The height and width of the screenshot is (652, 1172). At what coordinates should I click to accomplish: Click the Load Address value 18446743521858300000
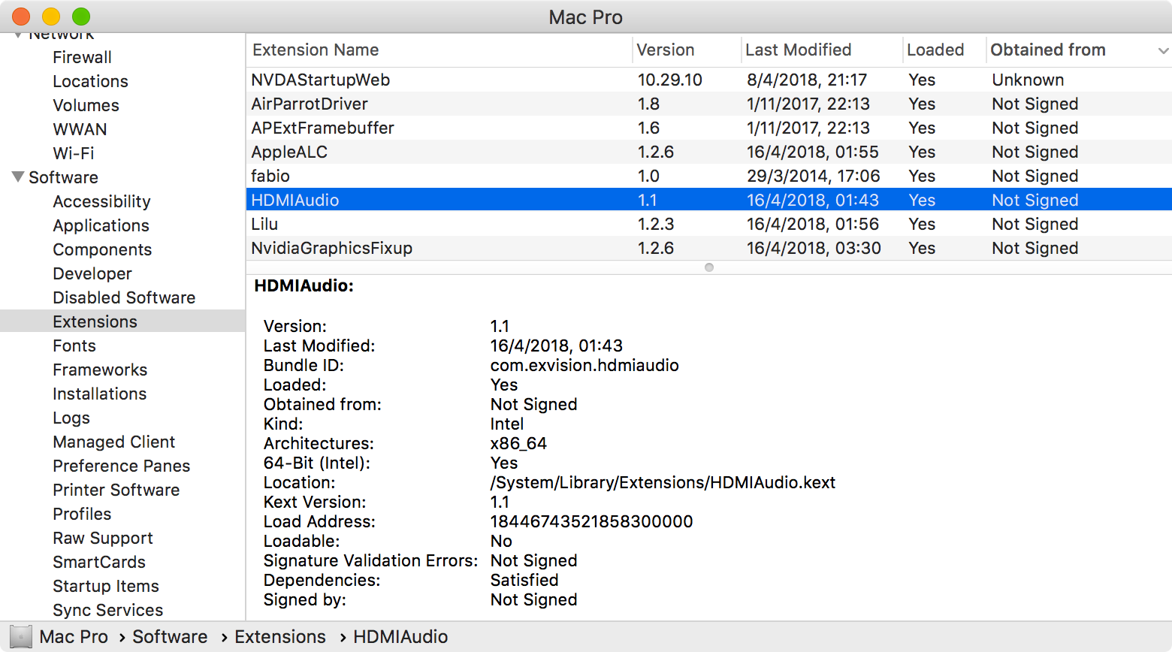[591, 521]
